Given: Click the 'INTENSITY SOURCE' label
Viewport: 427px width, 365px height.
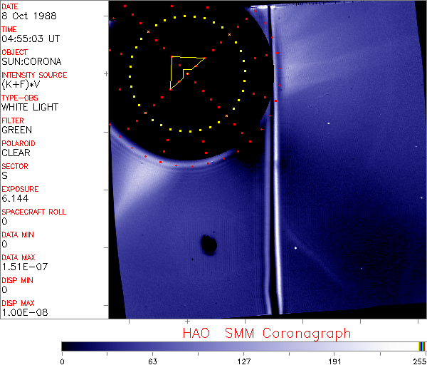Looking at the screenshot, I should tap(34, 75).
